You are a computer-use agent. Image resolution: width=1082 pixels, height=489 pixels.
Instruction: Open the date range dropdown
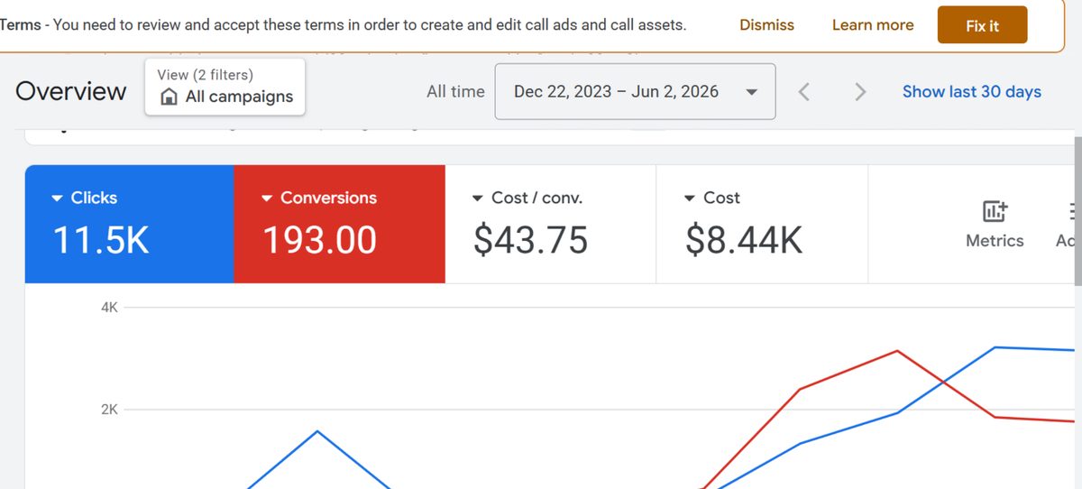click(635, 91)
